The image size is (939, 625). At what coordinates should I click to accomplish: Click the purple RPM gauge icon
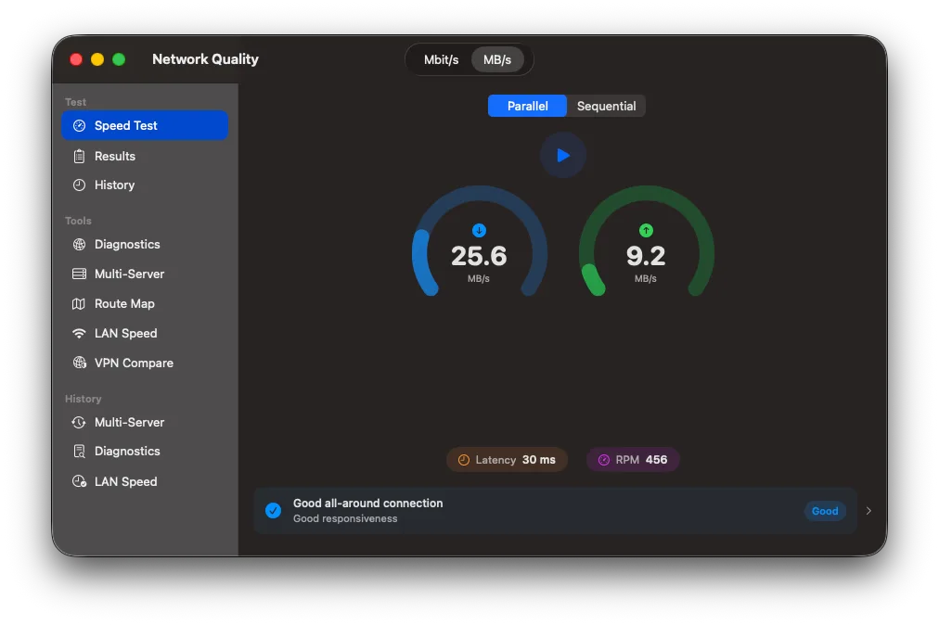pos(604,460)
